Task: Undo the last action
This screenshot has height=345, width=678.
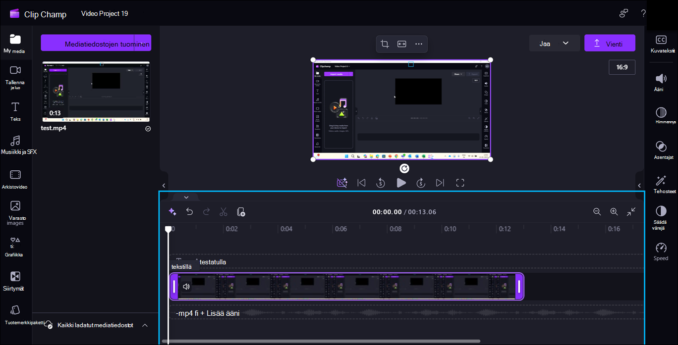Action: 189,212
